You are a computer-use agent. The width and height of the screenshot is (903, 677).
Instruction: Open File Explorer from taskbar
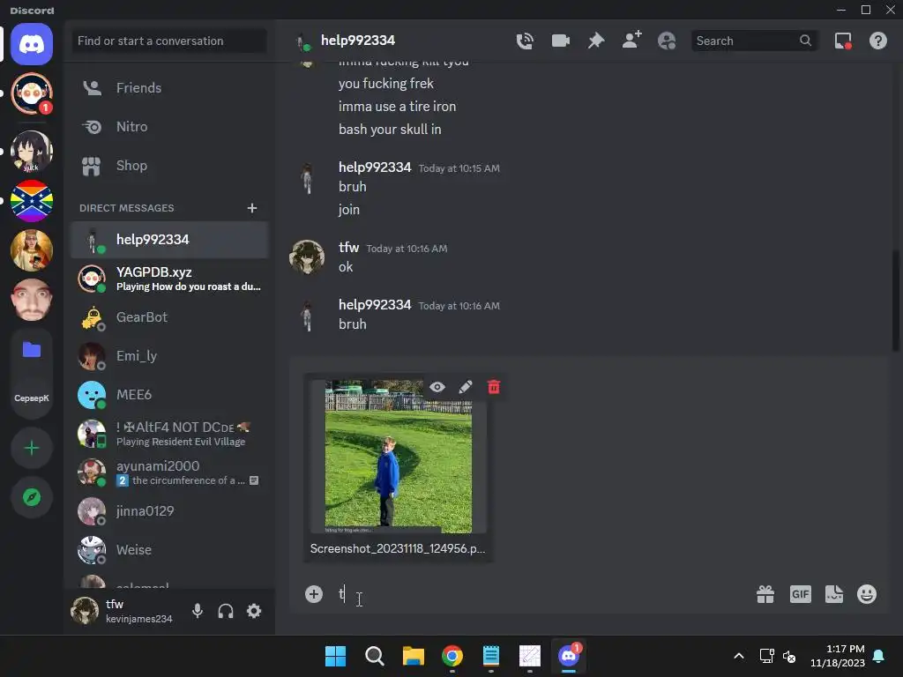pos(413,656)
